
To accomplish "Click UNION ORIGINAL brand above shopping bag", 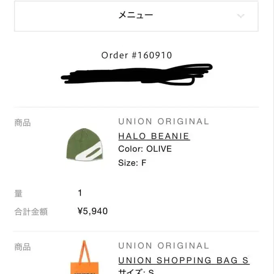I will (x=164, y=246).
